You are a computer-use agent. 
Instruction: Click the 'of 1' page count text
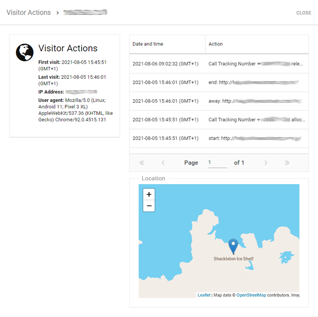[x=239, y=163]
